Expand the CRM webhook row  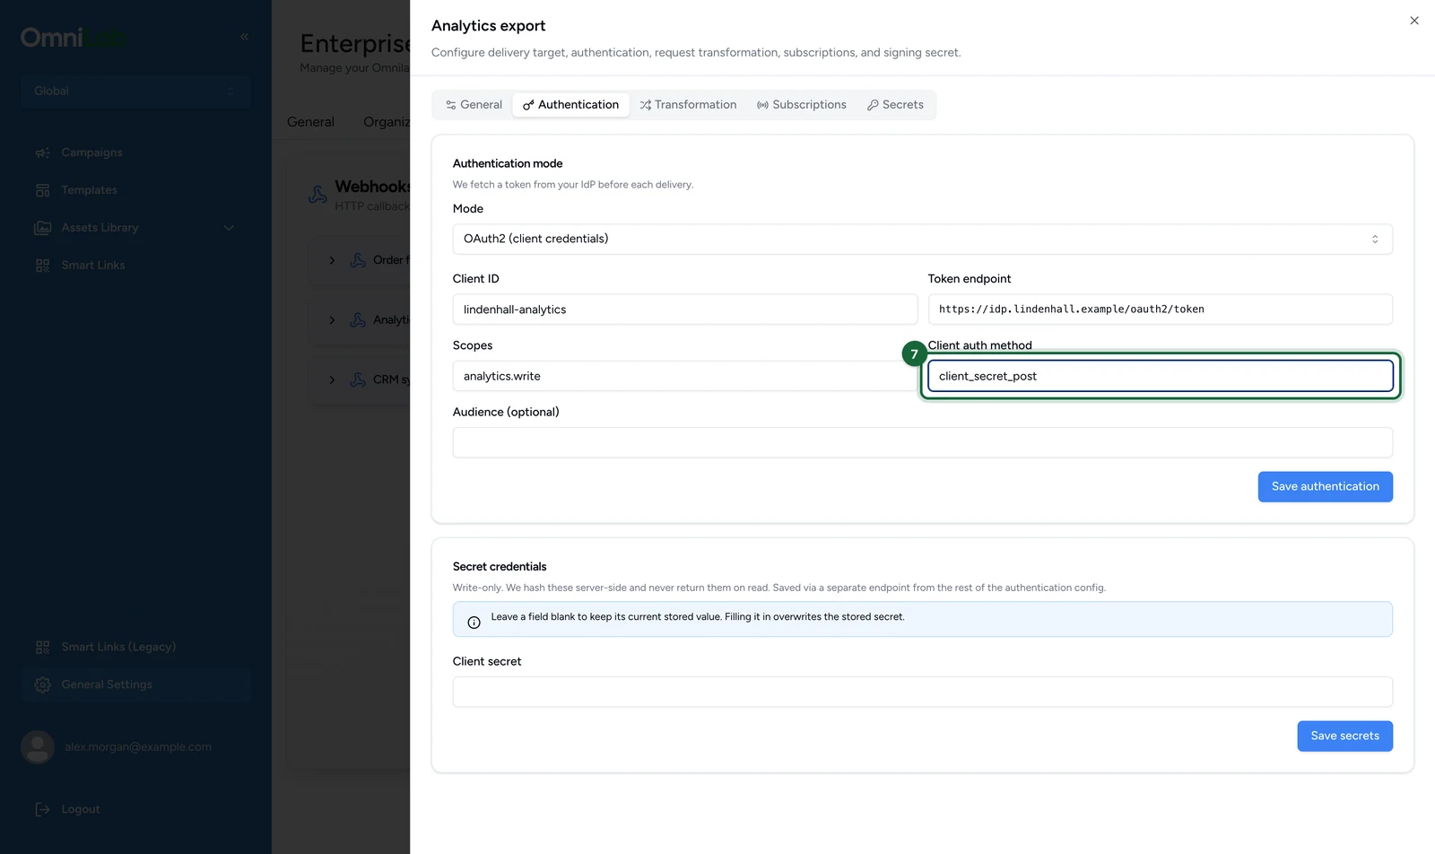click(x=332, y=379)
